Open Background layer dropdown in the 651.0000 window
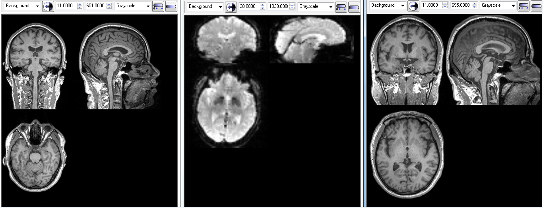The image size is (543, 208). (x=22, y=6)
